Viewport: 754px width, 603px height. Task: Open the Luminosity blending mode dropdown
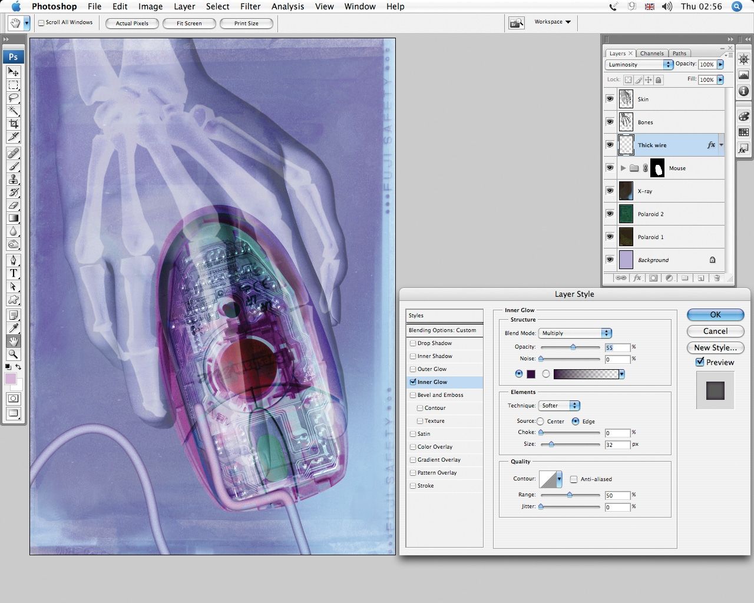pos(639,64)
